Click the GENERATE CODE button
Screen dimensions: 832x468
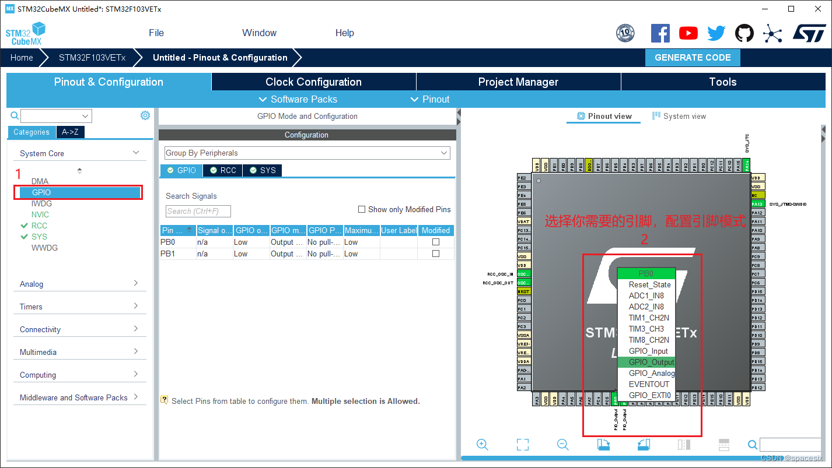(x=693, y=58)
